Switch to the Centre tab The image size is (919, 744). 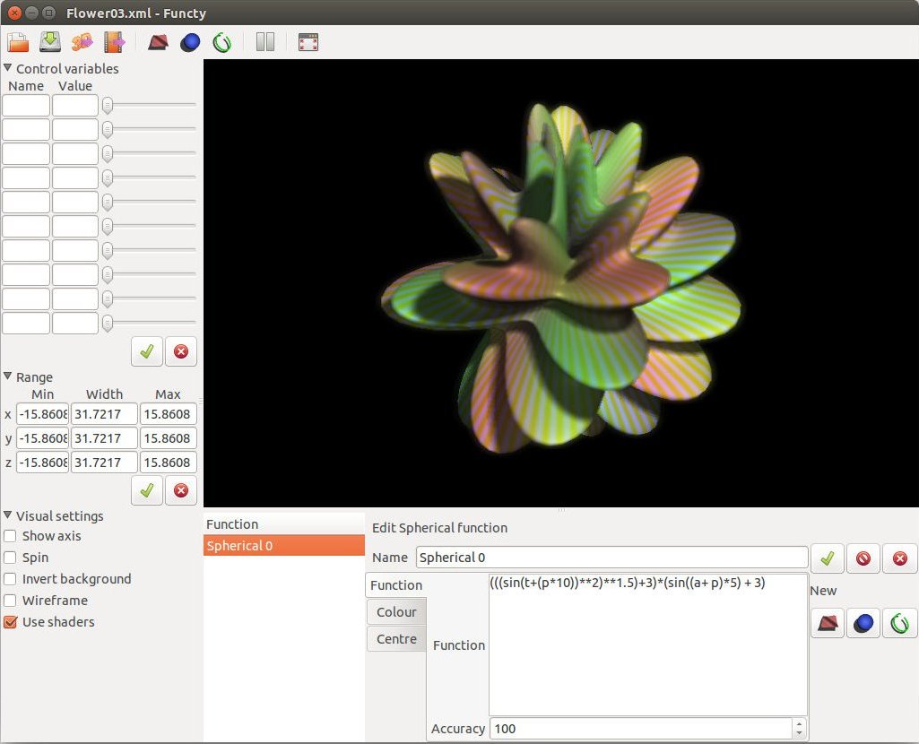coord(397,638)
